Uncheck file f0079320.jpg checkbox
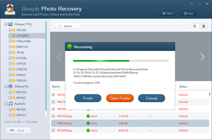Image resolution: width=212 pixels, height=140 pixels. 53,116
